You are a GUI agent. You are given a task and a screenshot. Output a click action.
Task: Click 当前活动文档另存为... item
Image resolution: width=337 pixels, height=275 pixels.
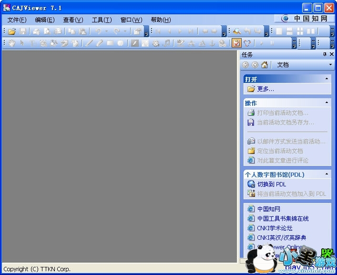(x=286, y=122)
